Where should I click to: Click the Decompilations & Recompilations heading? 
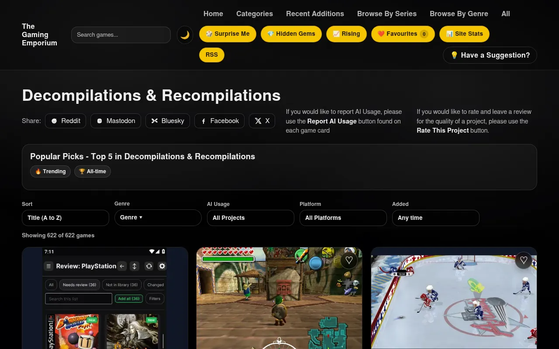click(x=151, y=96)
